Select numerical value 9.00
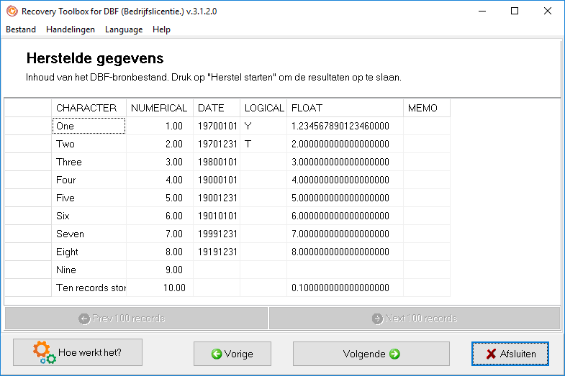The width and height of the screenshot is (565, 376). (x=160, y=270)
